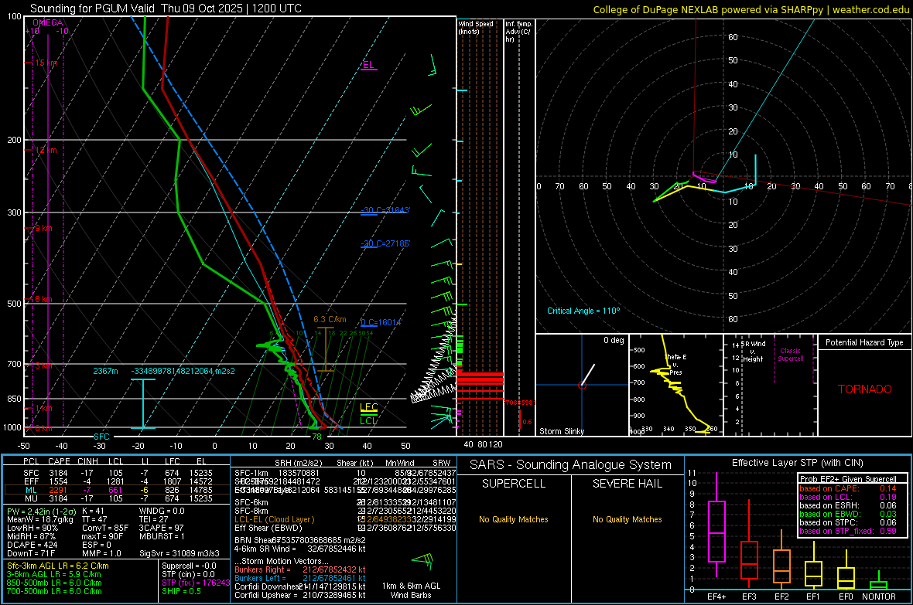Image resolution: width=913 pixels, height=605 pixels.
Task: Click the 'LCL-EL (Cloud Layer)' row label
Action: pos(274,519)
